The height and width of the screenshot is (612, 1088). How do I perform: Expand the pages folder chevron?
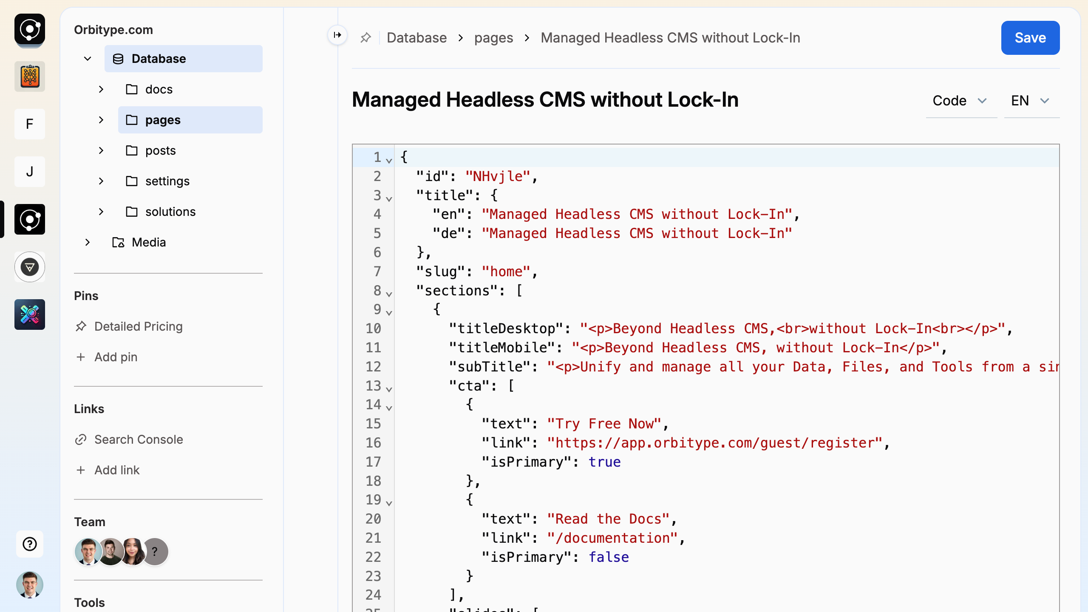pos(101,120)
